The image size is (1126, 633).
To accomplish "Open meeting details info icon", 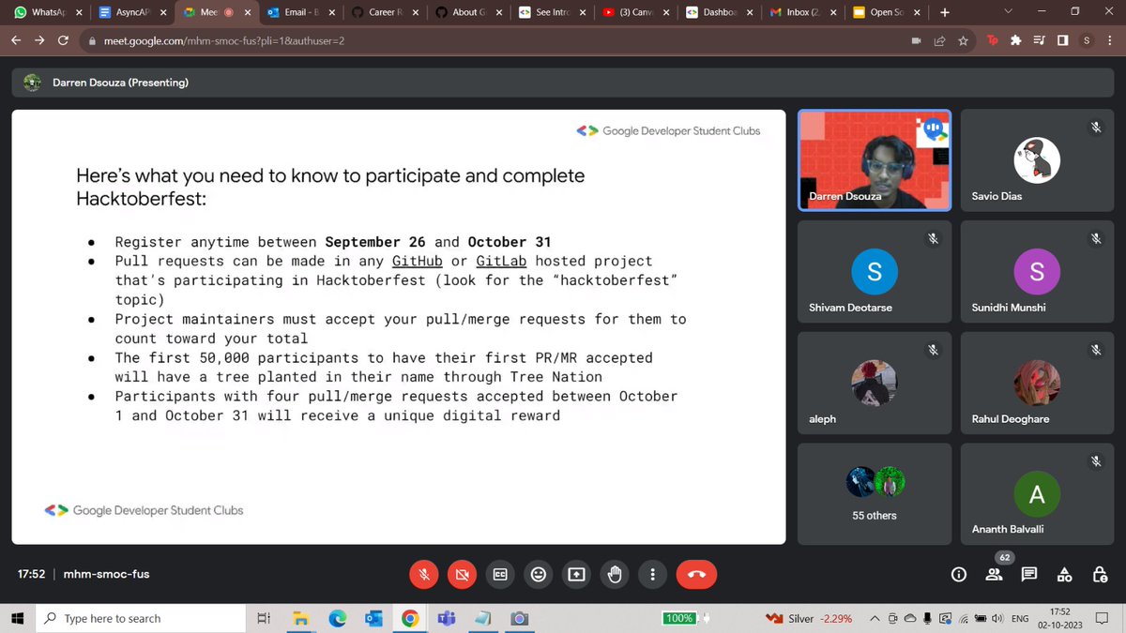I will coord(958,574).
